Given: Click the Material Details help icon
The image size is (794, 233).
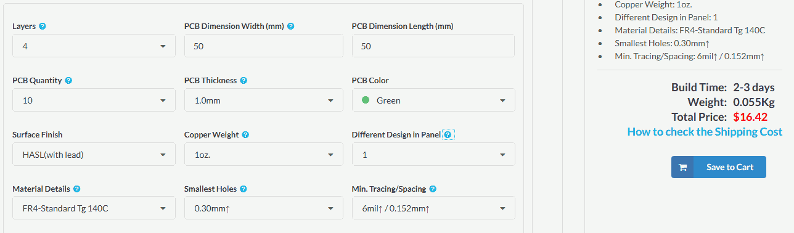Looking at the screenshot, I should 76,189.
